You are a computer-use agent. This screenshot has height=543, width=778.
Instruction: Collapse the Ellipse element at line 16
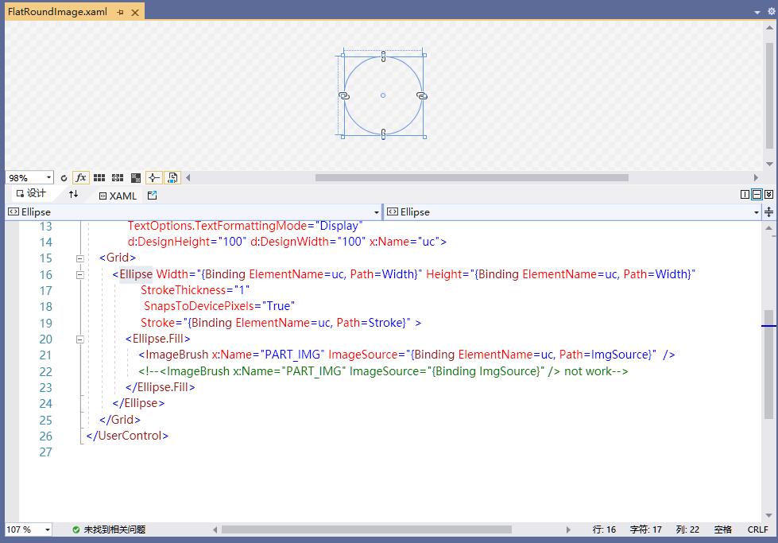tap(80, 274)
